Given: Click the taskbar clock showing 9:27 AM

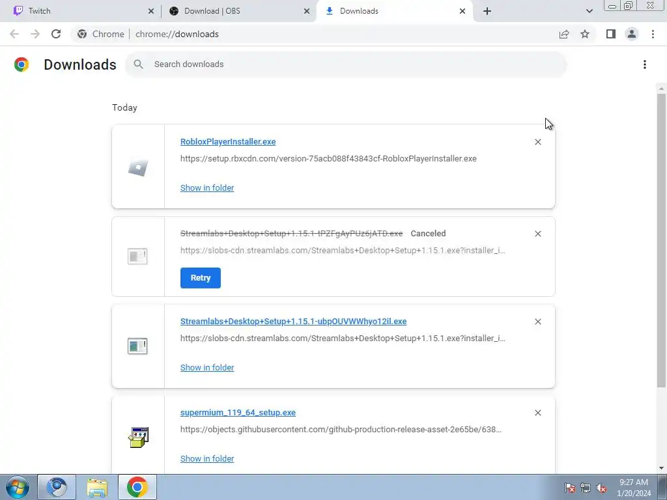Looking at the screenshot, I should pyautogui.click(x=634, y=488).
